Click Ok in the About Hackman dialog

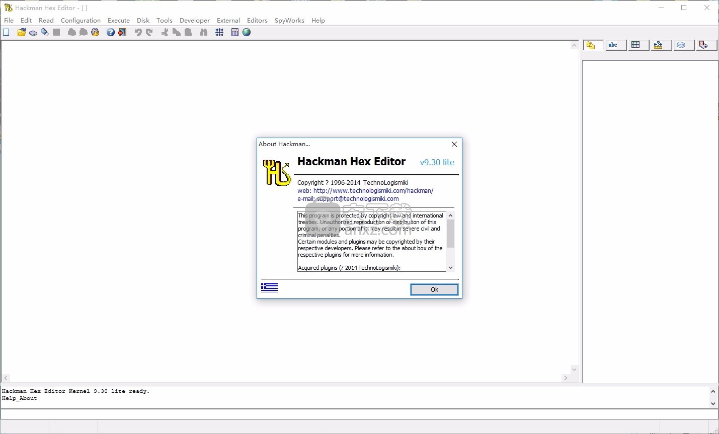434,289
